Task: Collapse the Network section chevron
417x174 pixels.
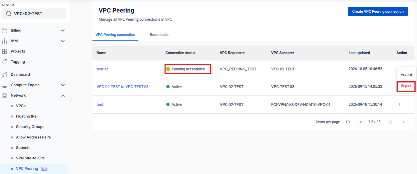Action: tap(63, 96)
